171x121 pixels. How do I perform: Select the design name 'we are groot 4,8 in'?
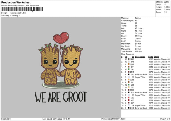[x=18, y=13]
